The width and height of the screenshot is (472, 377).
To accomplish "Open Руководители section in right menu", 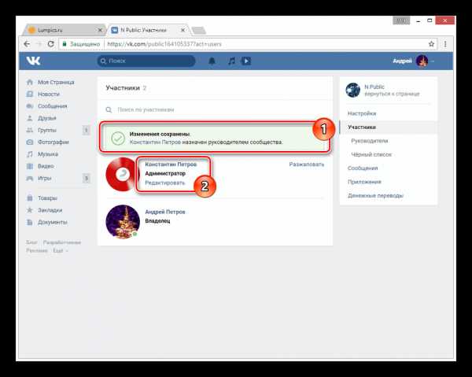I will pos(369,141).
